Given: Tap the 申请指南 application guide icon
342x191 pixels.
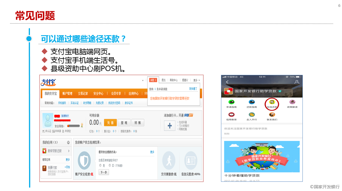Looking at the screenshot, I should click(231, 102).
